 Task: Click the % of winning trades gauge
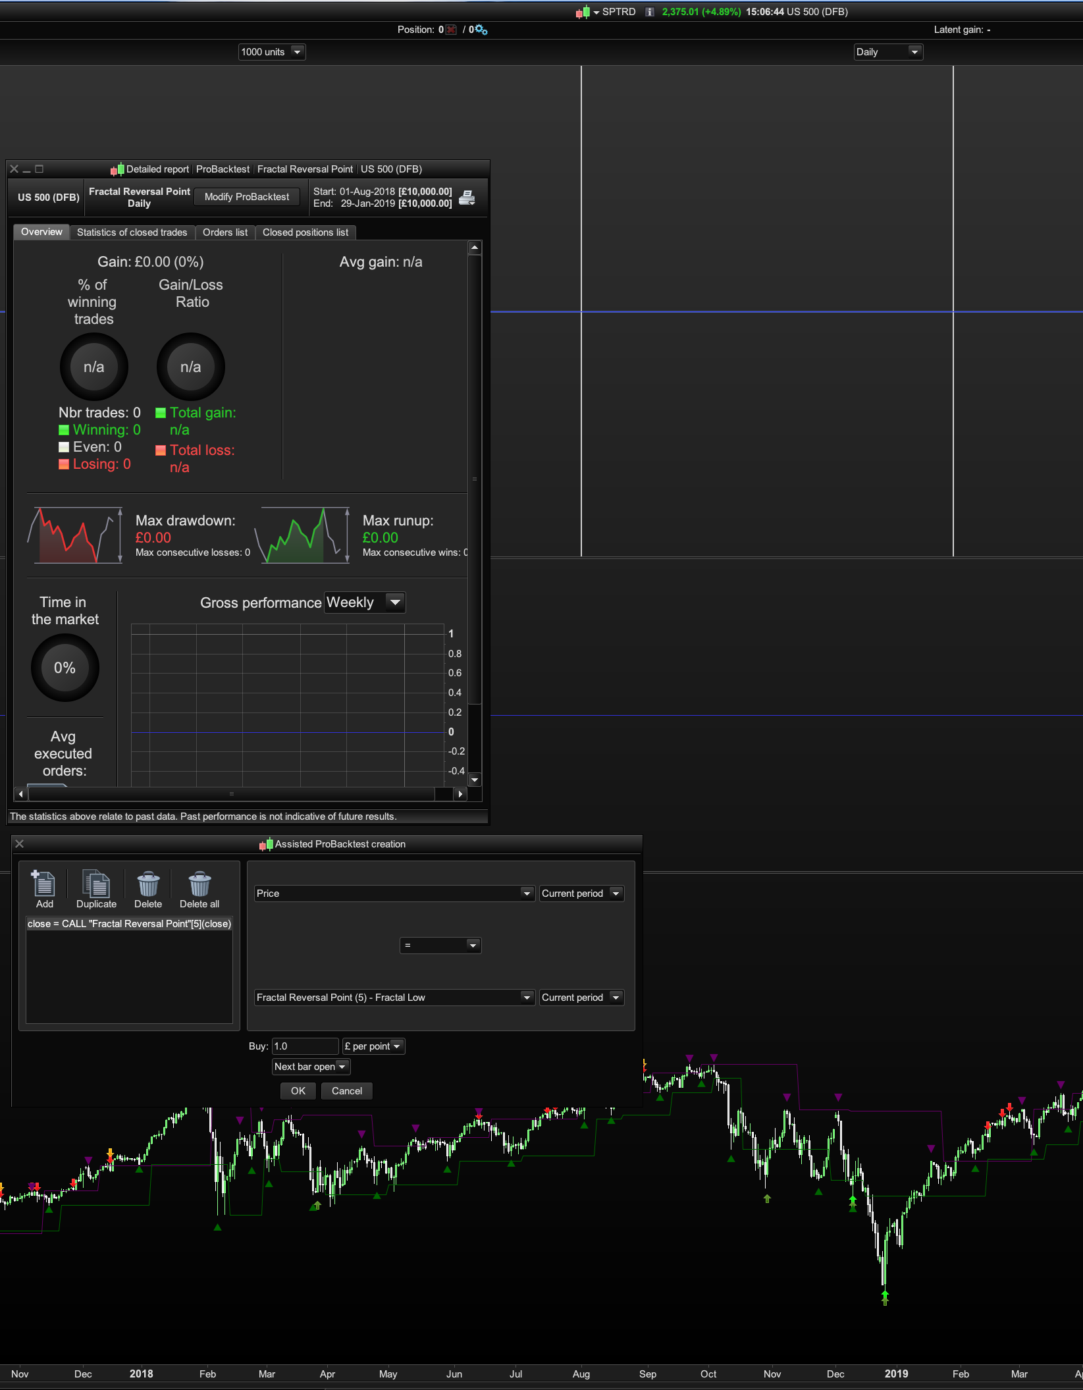(x=94, y=367)
